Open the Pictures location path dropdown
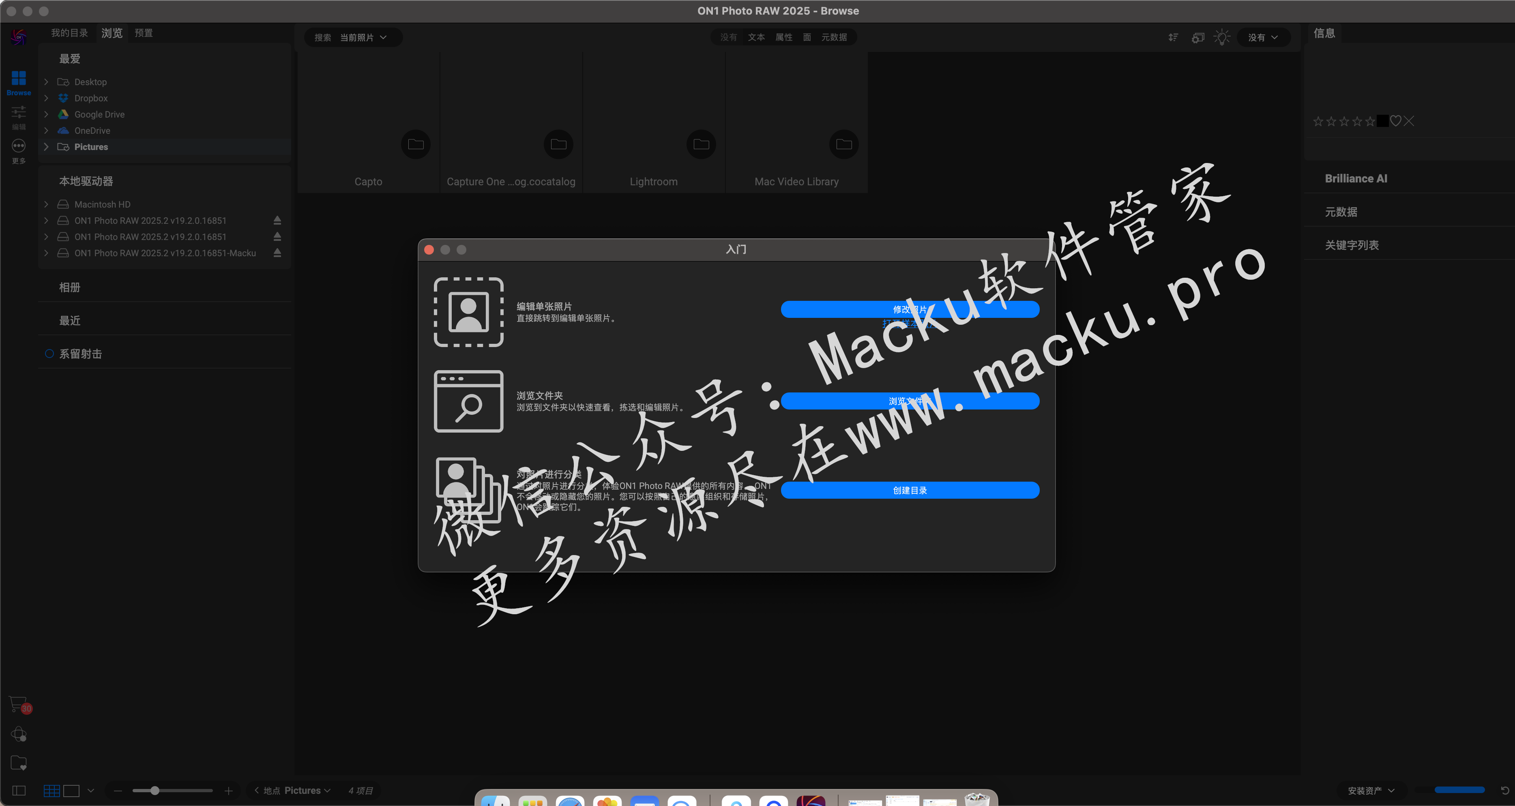 point(308,791)
